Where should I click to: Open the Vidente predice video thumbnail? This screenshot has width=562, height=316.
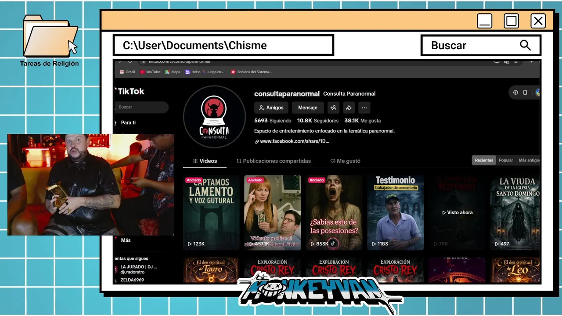pos(273,213)
